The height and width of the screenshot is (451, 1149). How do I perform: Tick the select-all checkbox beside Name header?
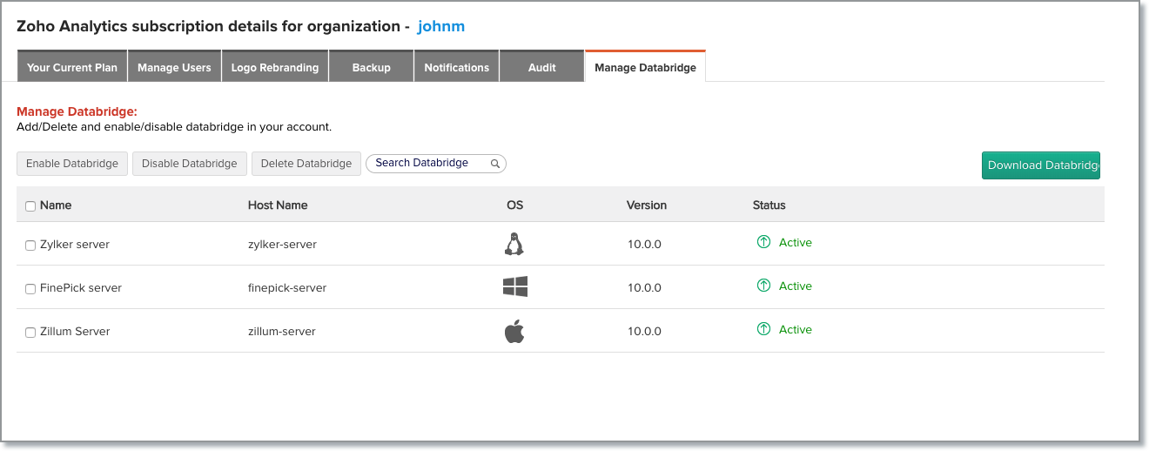pos(30,206)
